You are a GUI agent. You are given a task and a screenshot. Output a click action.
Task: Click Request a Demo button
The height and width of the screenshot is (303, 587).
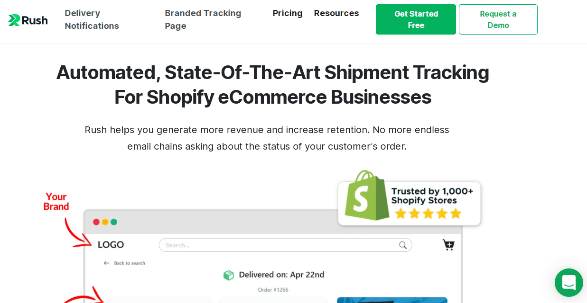click(498, 19)
